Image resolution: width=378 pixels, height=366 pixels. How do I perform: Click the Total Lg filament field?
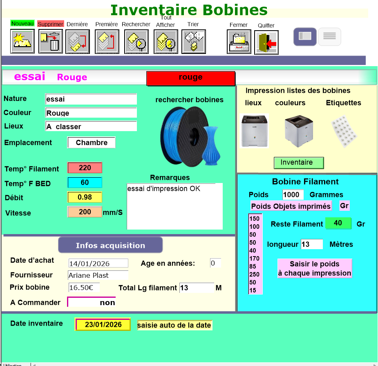(x=197, y=288)
